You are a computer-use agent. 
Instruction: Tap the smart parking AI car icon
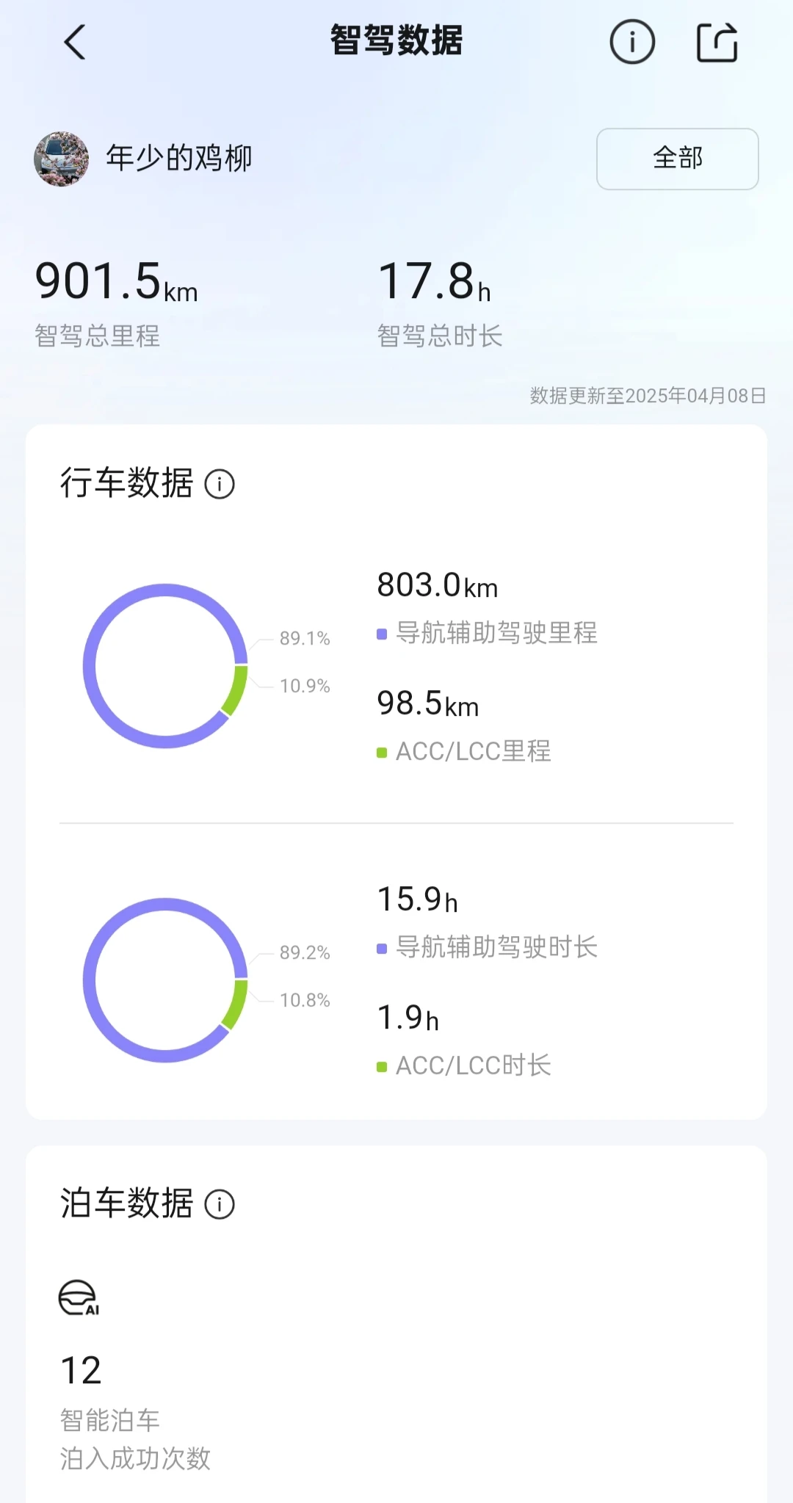point(79,1297)
